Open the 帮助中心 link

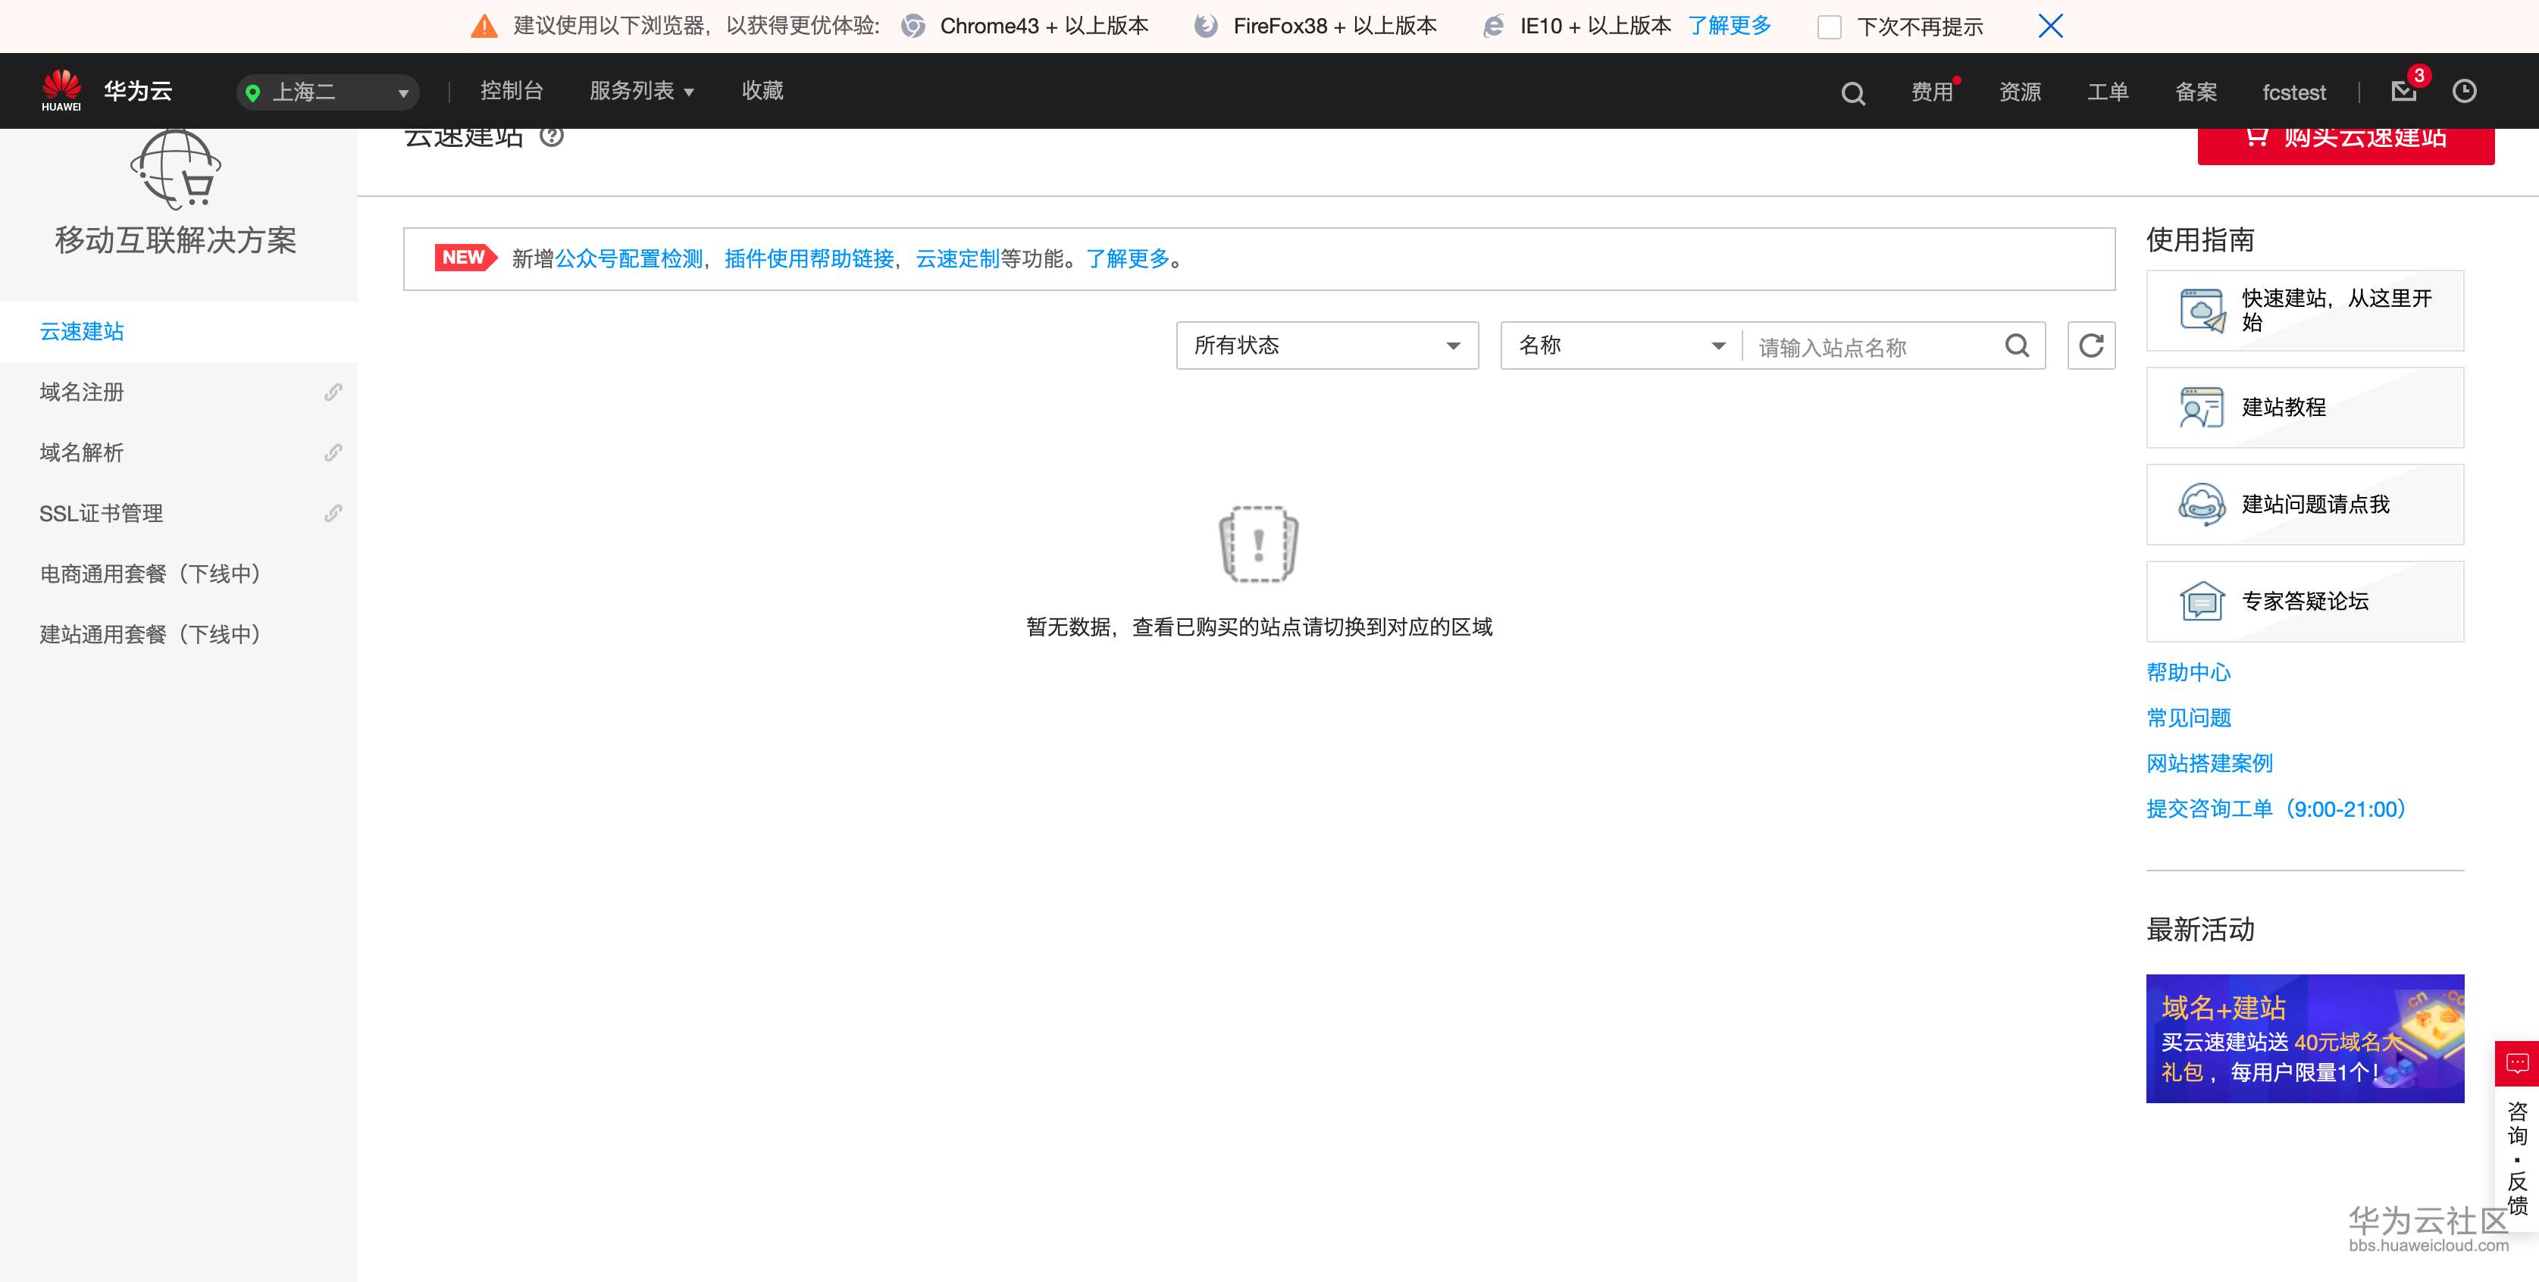2188,672
